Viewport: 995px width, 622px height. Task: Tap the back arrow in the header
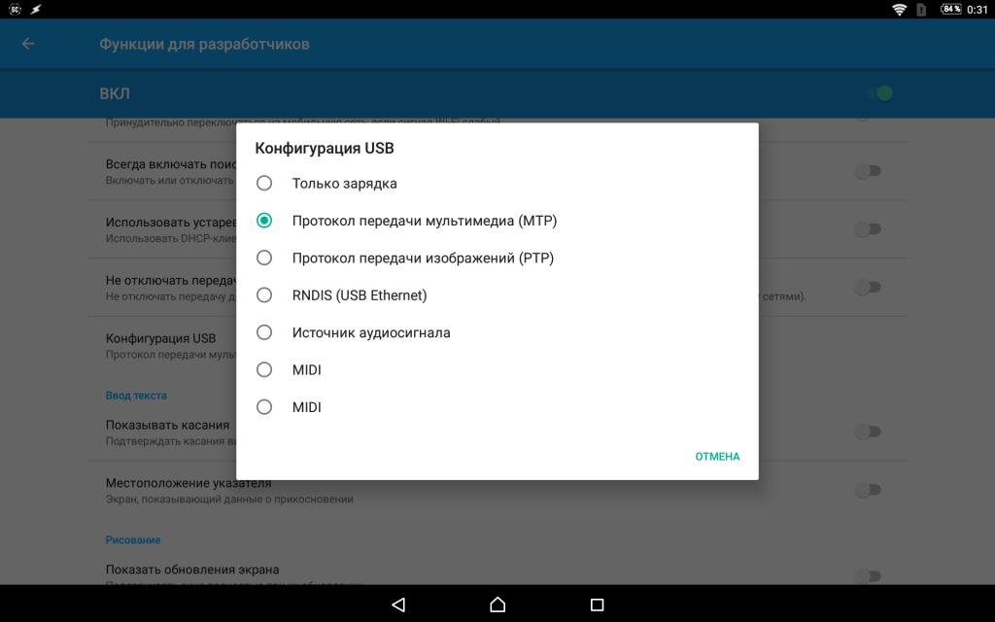pos(28,44)
